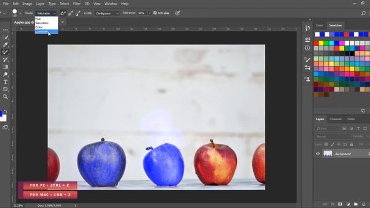Select the Color Replacement brush tool in toolbar
The width and height of the screenshot is (370, 208).
click(x=5, y=52)
